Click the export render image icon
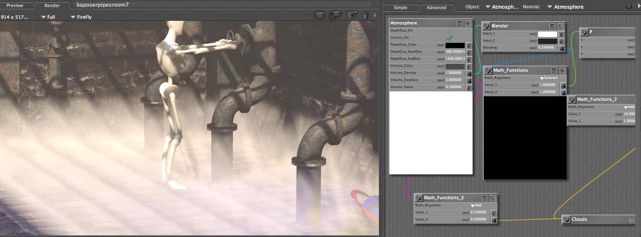The width and height of the screenshot is (641, 237). coord(352,15)
